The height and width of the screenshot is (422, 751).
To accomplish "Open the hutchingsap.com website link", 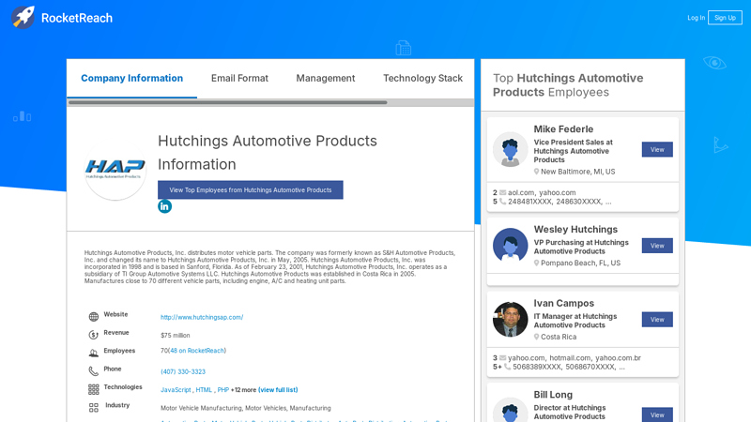I will [x=202, y=317].
